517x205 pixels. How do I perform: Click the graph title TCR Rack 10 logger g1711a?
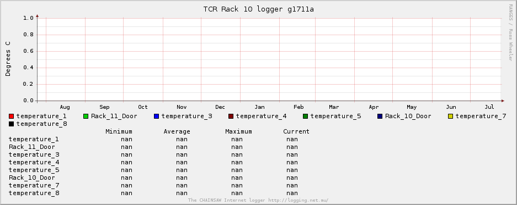[258, 9]
